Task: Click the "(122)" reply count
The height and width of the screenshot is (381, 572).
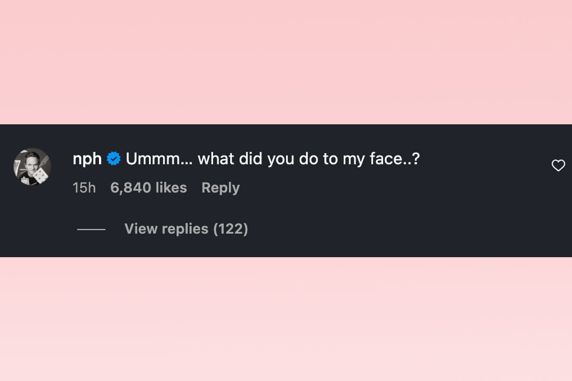Action: [x=230, y=229]
